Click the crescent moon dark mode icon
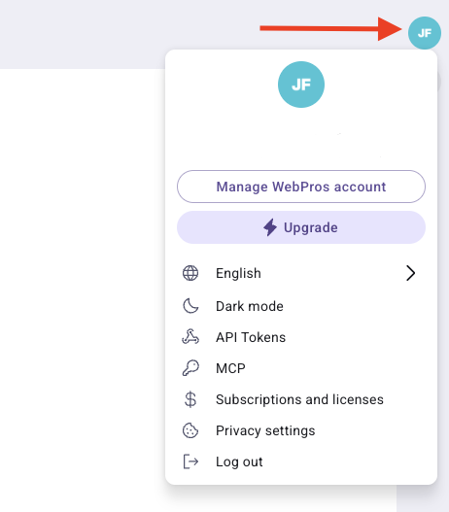The image size is (449, 512). (x=190, y=306)
